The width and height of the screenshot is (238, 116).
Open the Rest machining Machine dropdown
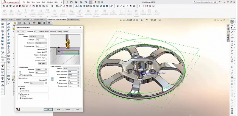pos(37,83)
